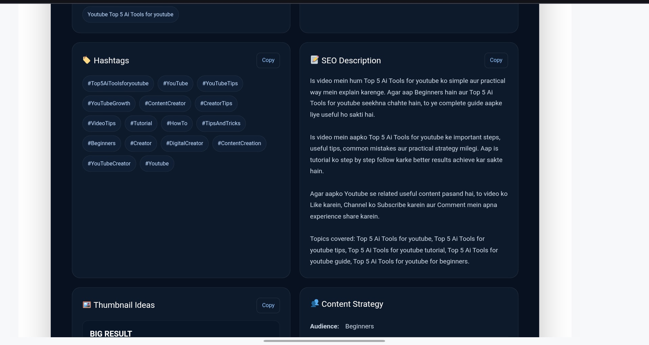The height and width of the screenshot is (345, 649).
Task: Copy the Hashtags list
Action: [x=268, y=60]
